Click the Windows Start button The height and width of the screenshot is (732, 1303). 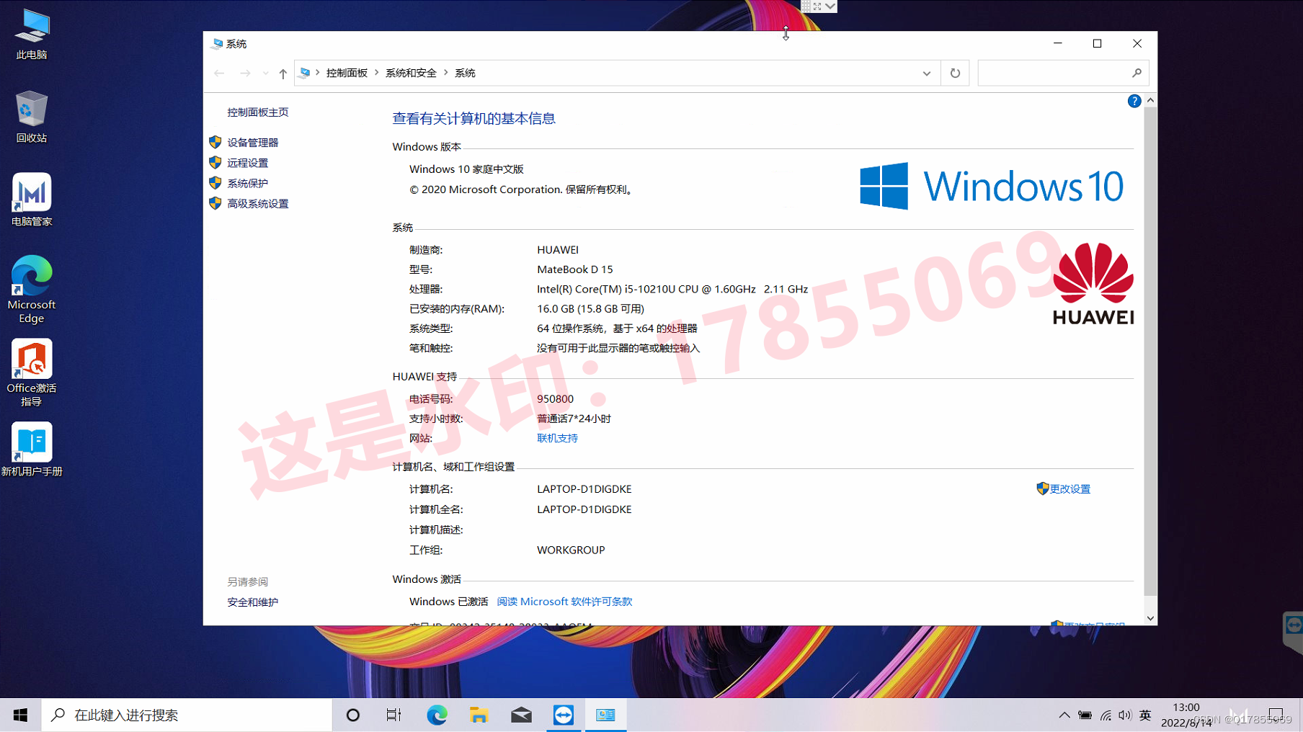click(x=20, y=715)
